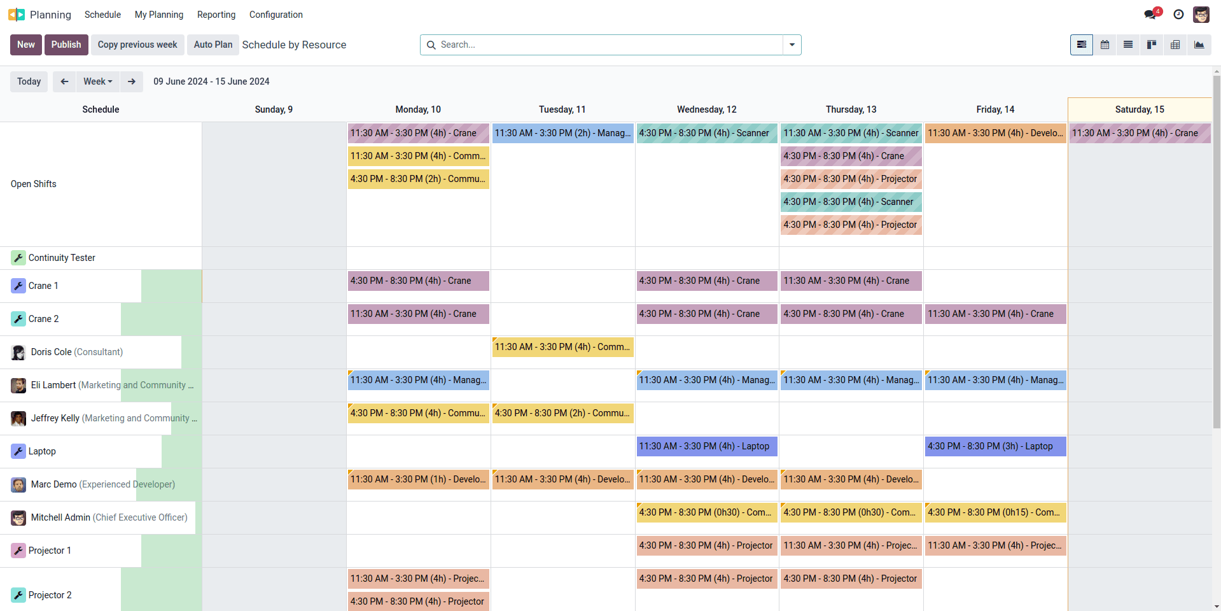Click the Publish button
Viewport: 1221px width, 611px height.
tap(66, 45)
